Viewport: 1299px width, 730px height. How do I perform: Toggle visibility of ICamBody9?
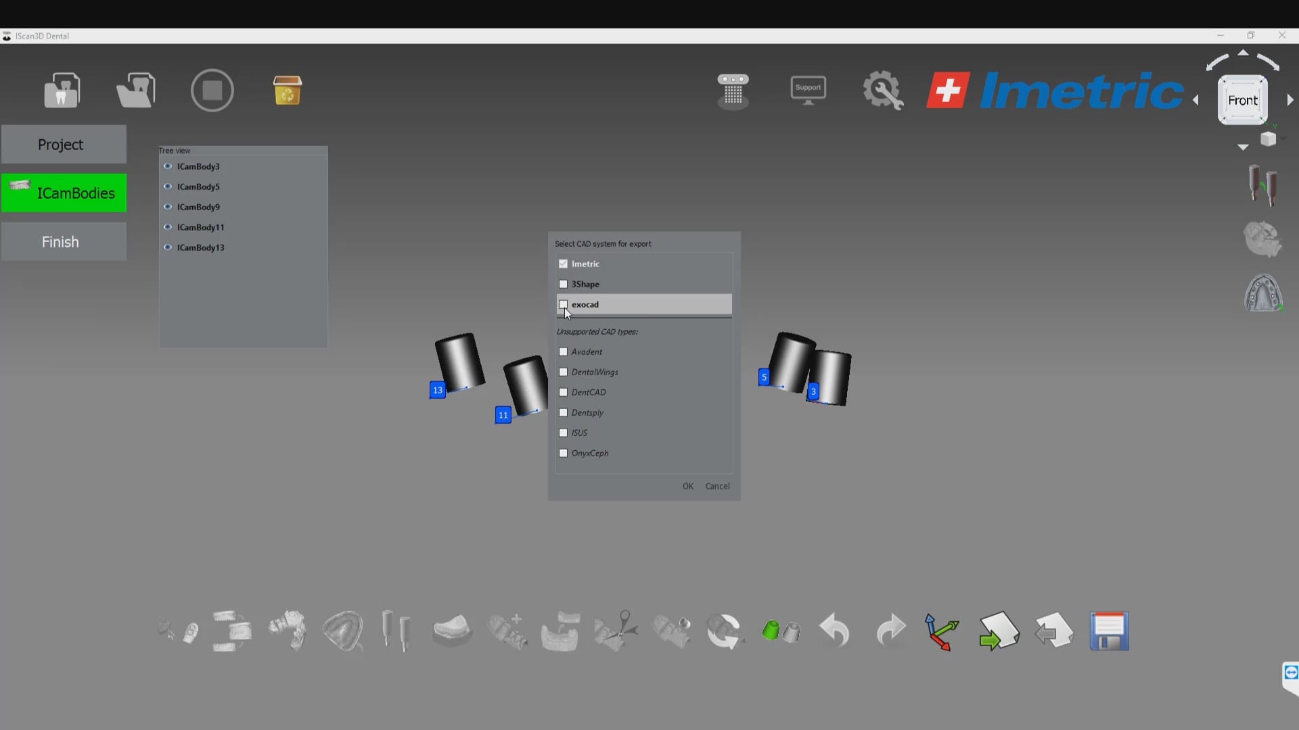tap(167, 207)
